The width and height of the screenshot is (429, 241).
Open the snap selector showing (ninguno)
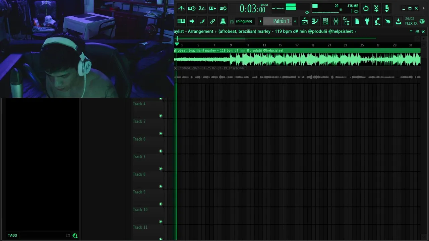click(244, 21)
